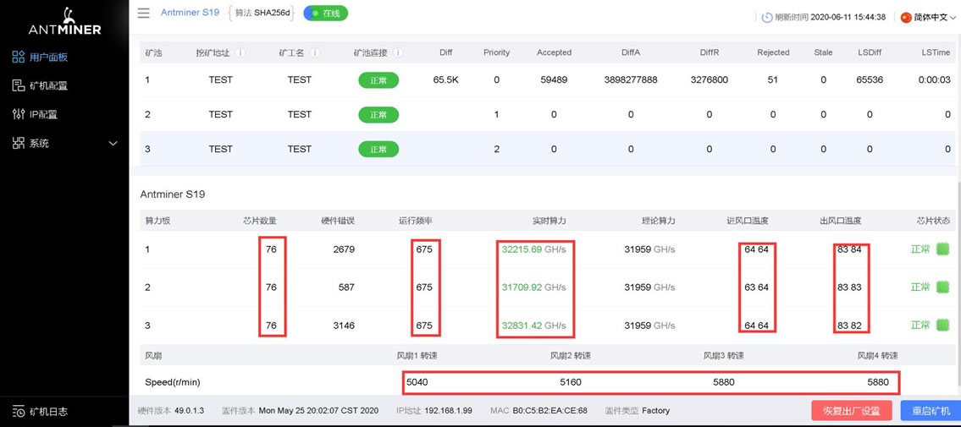The image size is (961, 427).
Task: Click the info icon next to 矿池连接
Action: click(398, 52)
